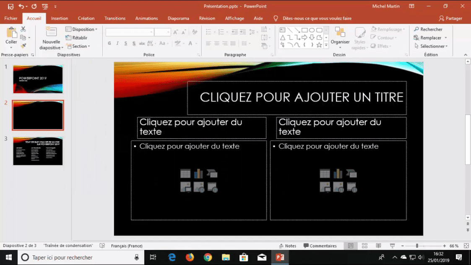The image size is (471, 265).
Task: Pick the rectangle shape from the Dessin gallery
Action: [x=305, y=30]
